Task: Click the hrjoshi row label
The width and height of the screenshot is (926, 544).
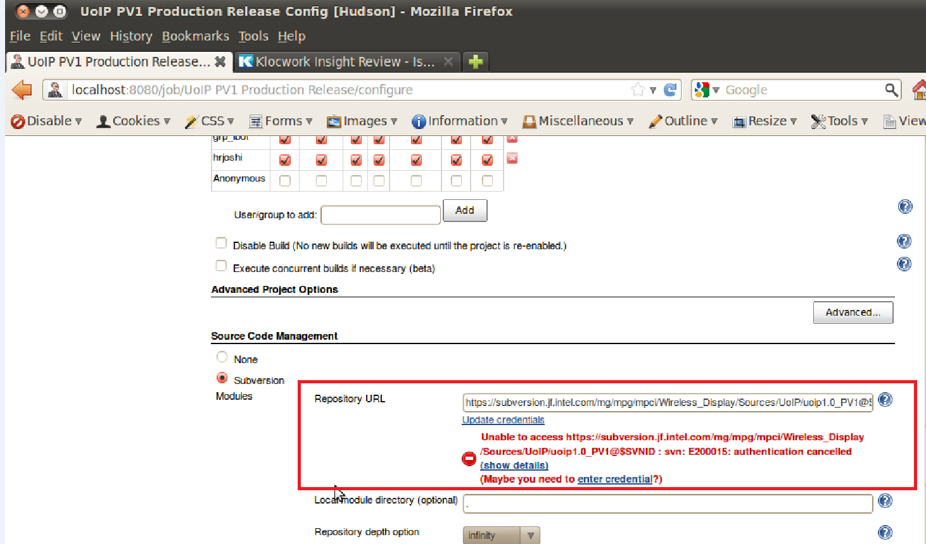Action: pos(228,158)
